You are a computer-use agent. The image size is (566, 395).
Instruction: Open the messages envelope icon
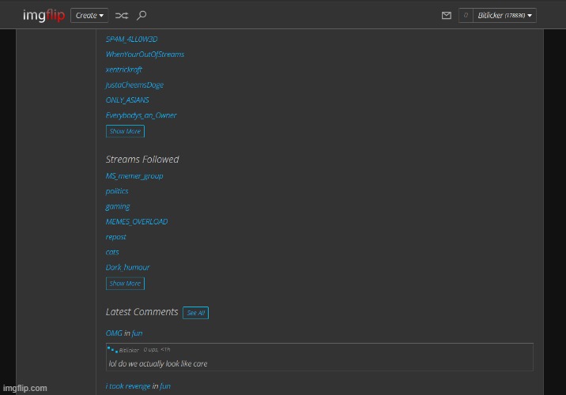(x=446, y=15)
